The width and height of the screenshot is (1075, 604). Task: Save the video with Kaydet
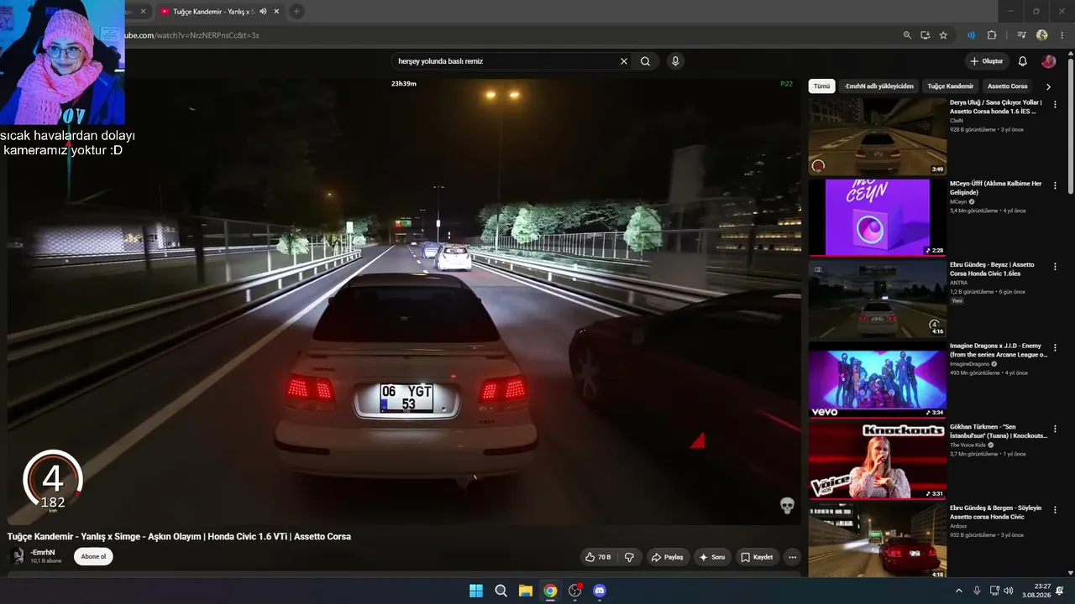756,557
